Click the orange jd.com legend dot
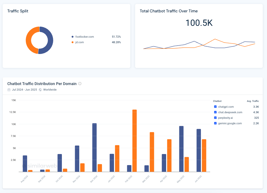Viewport: 267px width, 193px height. 72,42
